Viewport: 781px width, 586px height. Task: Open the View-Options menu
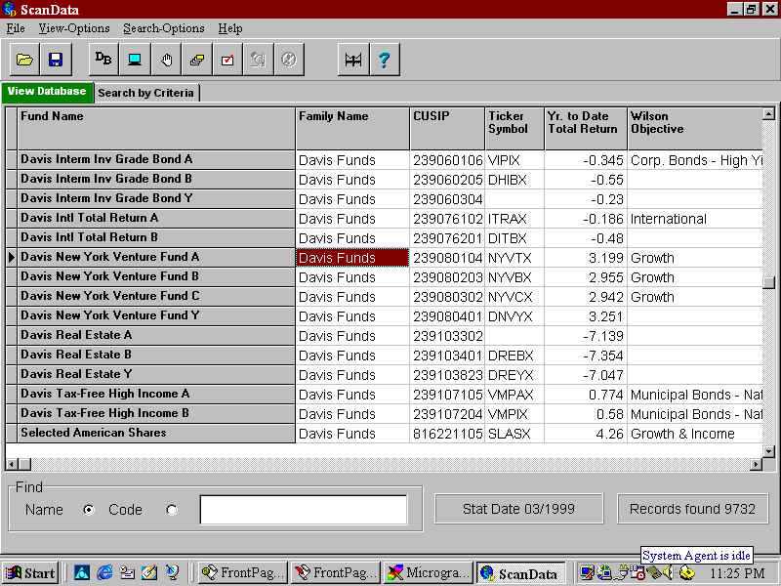(74, 28)
